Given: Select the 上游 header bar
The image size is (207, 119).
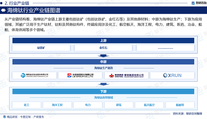Looking at the screenshot, I should pyautogui.click(x=104, y=41).
